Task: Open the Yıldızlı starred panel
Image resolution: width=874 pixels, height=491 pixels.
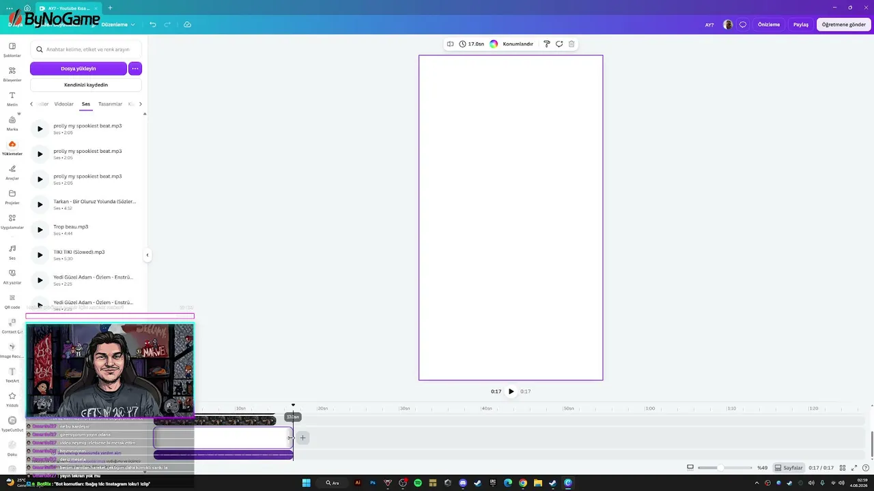Action: point(12,399)
